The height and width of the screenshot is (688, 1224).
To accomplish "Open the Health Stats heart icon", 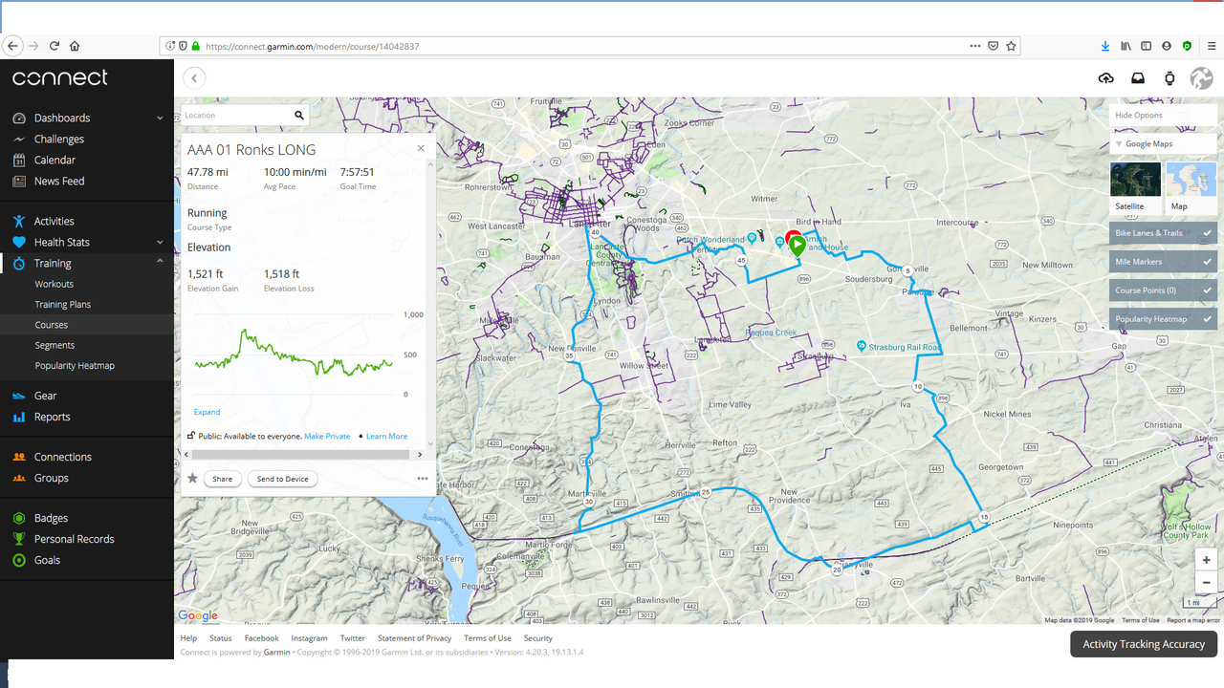I will pos(19,243).
